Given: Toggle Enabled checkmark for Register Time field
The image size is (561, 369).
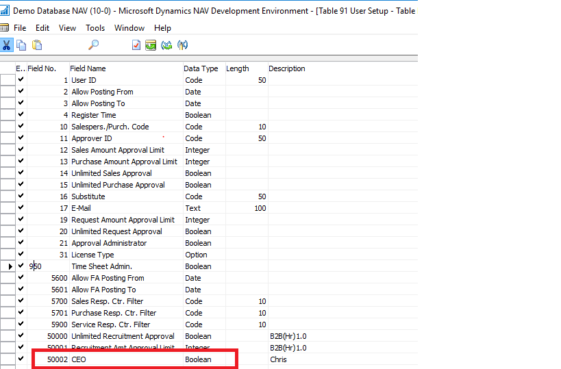Looking at the screenshot, I should pos(21,114).
